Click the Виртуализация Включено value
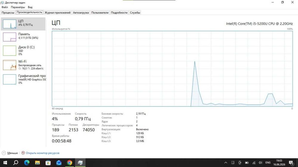Image resolution: width=298 pixels, height=167 pixels. [x=142, y=129]
